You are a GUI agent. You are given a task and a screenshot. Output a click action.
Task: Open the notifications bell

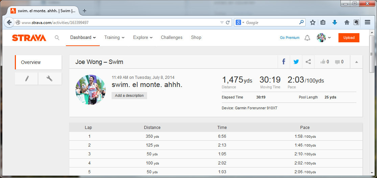tap(307, 38)
